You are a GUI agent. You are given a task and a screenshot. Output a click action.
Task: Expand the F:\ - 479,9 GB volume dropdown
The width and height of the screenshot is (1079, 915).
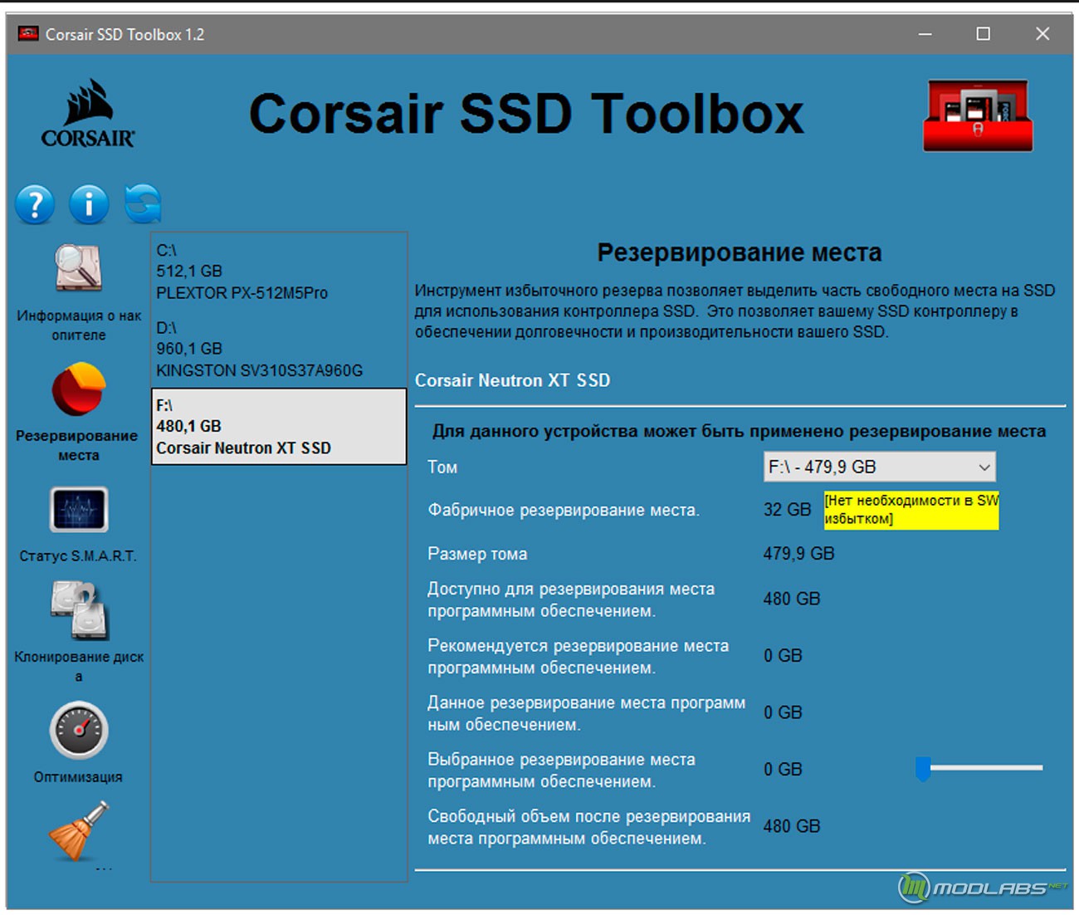(x=879, y=467)
